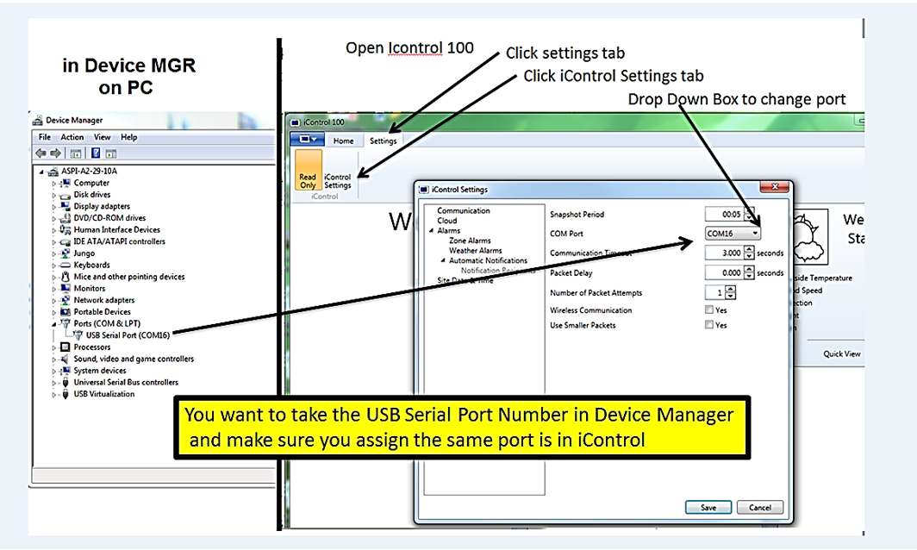Close the iControl Settings dialog

point(775,187)
